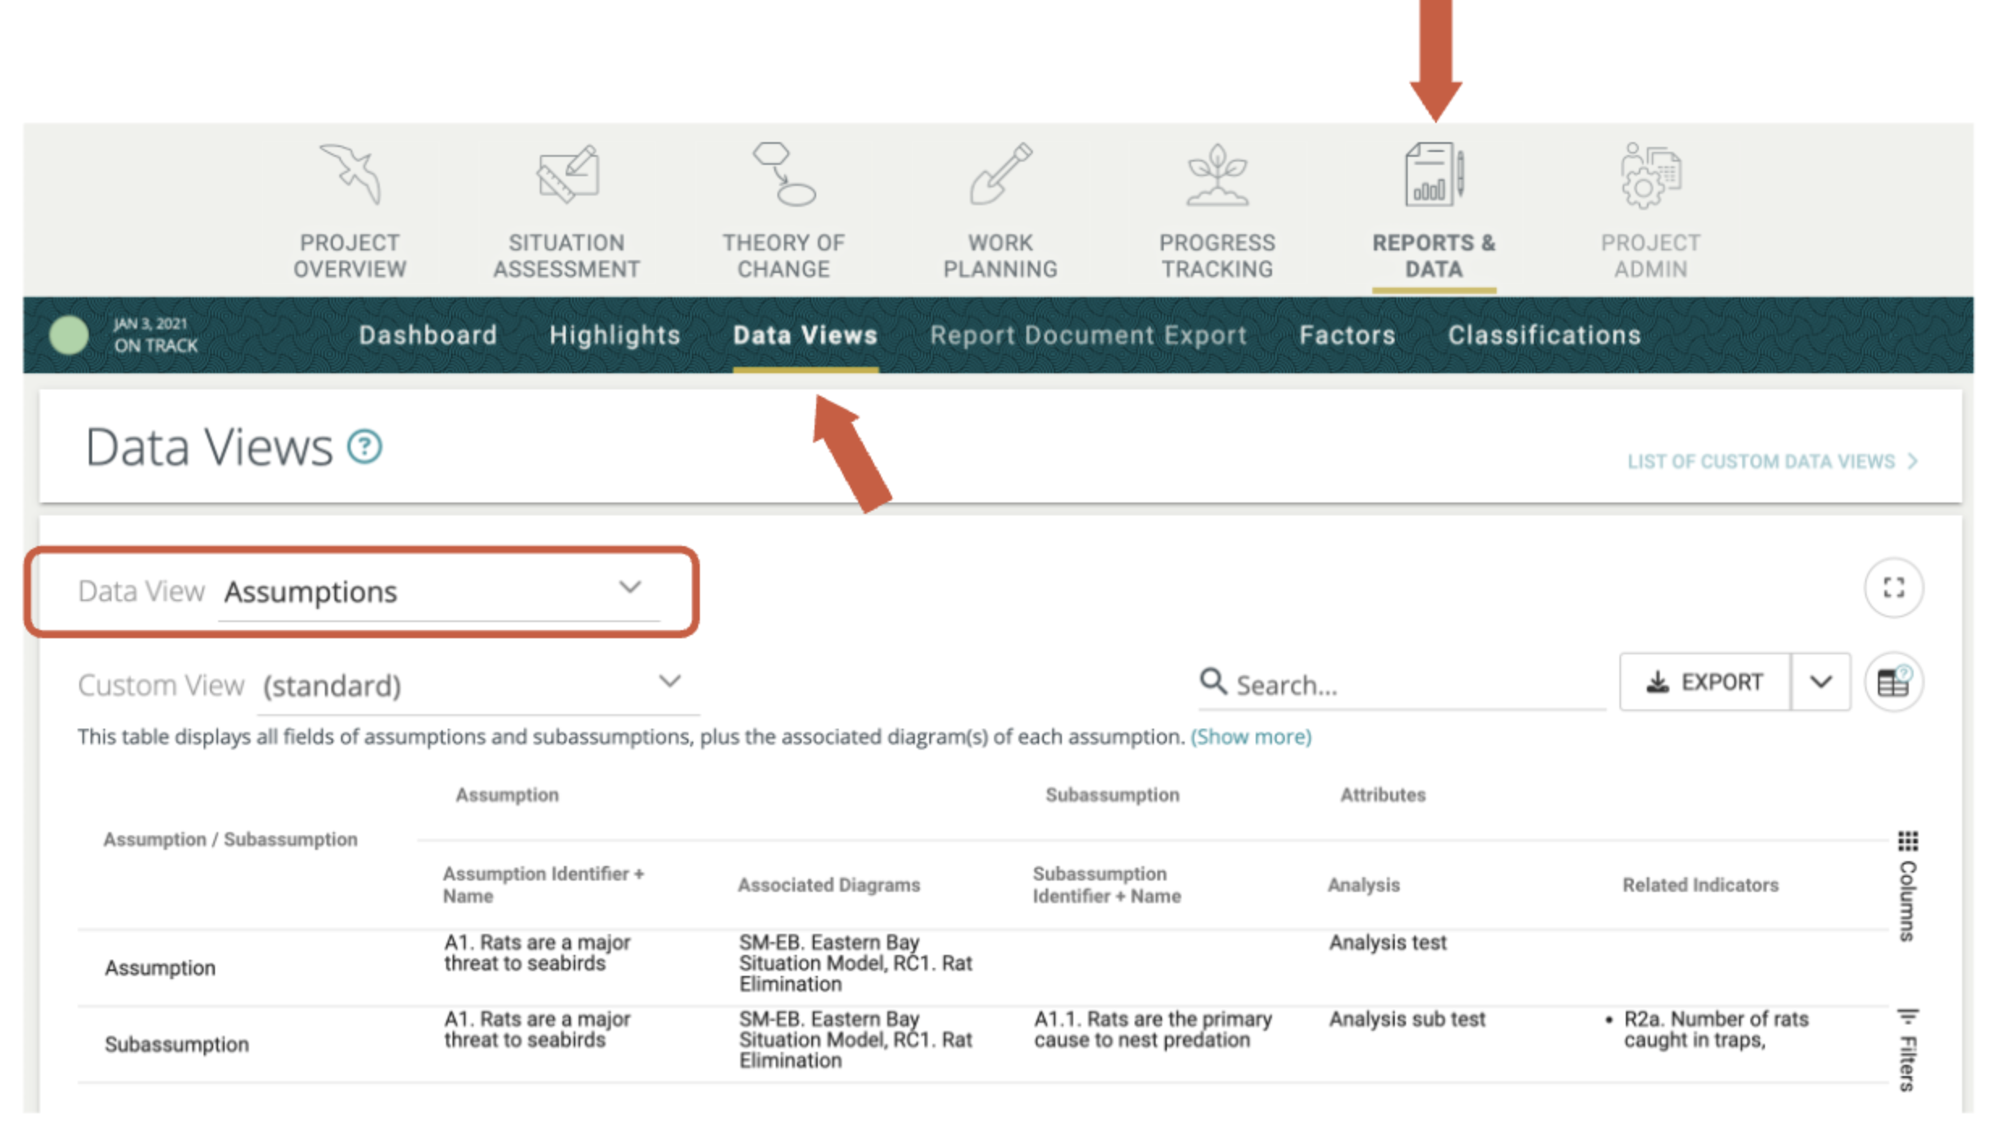Image resolution: width=1996 pixels, height=1131 pixels.
Task: Enter fullscreen with the expand icon
Action: [x=1893, y=587]
